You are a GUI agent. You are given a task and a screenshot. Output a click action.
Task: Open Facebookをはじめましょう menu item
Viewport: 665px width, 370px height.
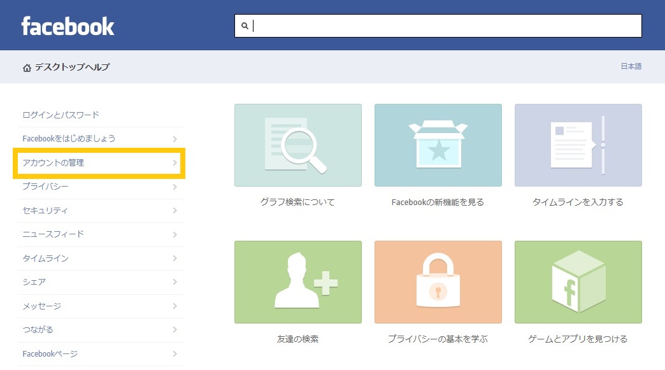click(101, 139)
